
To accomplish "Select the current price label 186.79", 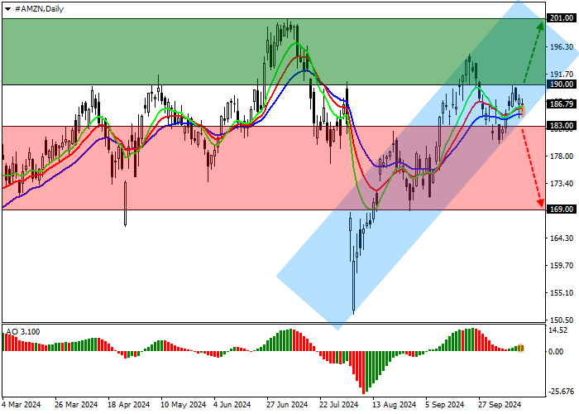I will [562, 103].
